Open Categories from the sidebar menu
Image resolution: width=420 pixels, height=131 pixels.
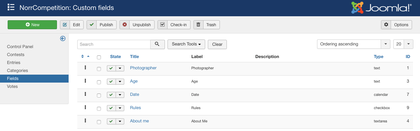pyautogui.click(x=17, y=70)
